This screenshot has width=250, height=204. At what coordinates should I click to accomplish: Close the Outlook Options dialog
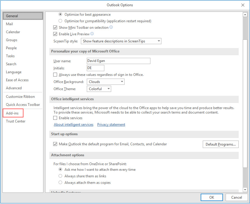243,5
